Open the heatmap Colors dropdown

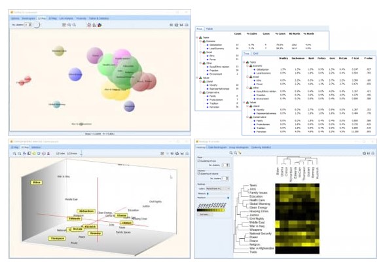coord(218,188)
